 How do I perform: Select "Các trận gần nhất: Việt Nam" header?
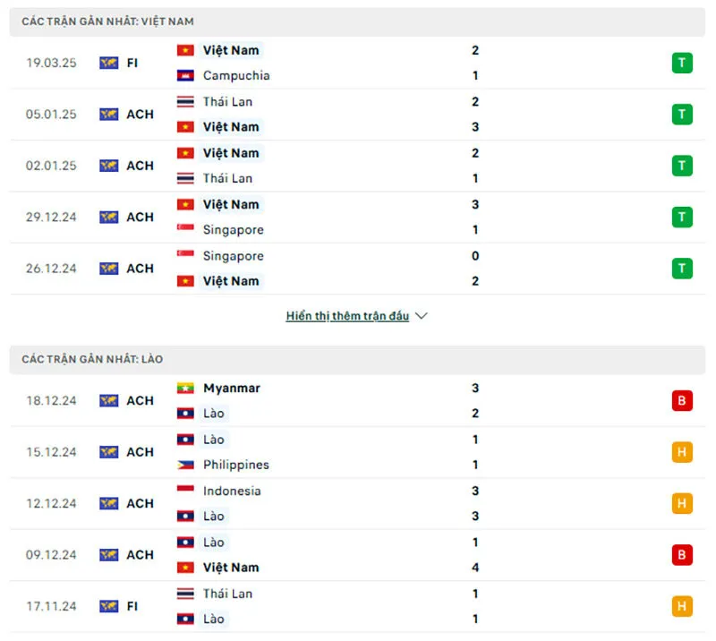point(107,21)
